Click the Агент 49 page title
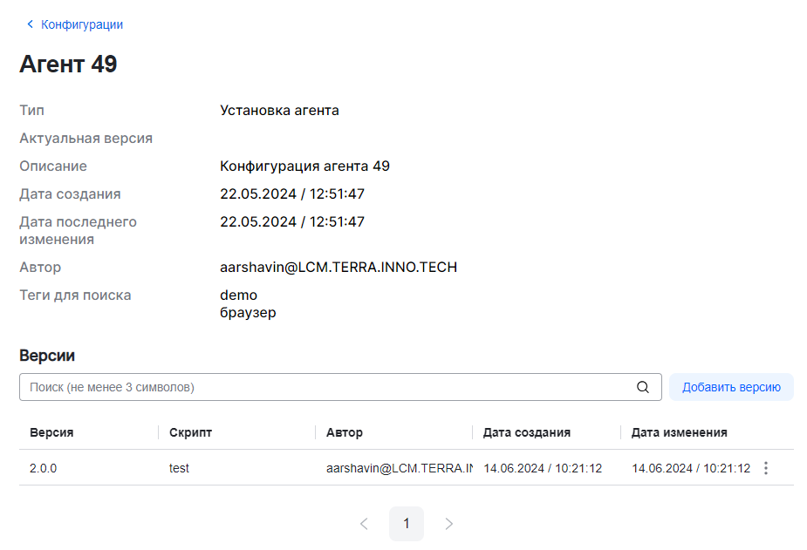Screen dimensions: 807x550 pos(68,64)
